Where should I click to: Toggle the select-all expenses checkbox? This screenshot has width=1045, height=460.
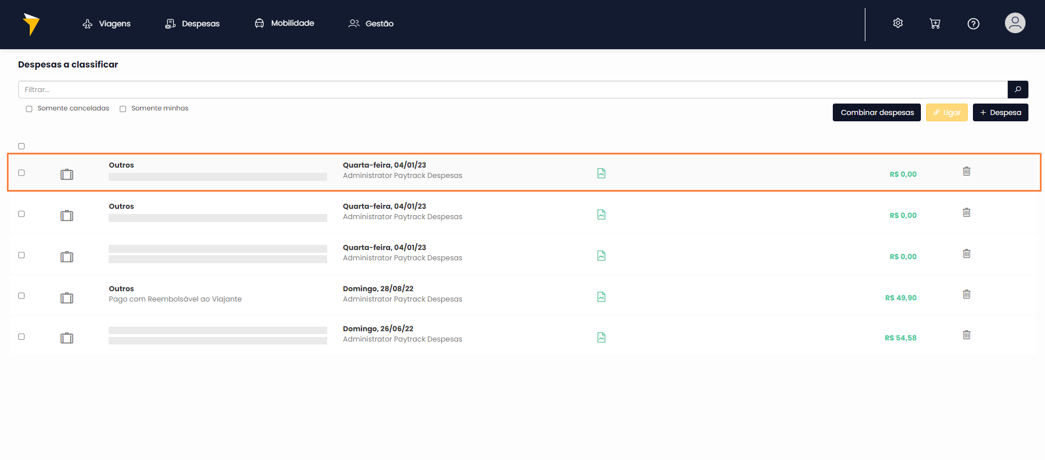coord(21,146)
